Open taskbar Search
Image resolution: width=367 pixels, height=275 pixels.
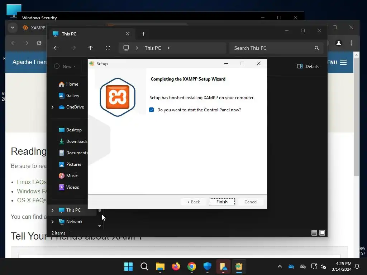click(144, 266)
